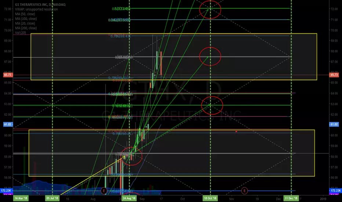The image size is (342, 202).
Task: Click the Nov label on time axis
Action: (232, 199)
